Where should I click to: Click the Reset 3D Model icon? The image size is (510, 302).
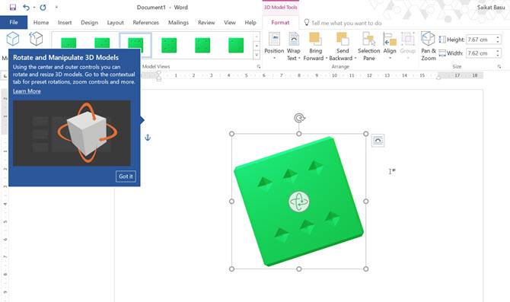pyautogui.click(x=36, y=39)
